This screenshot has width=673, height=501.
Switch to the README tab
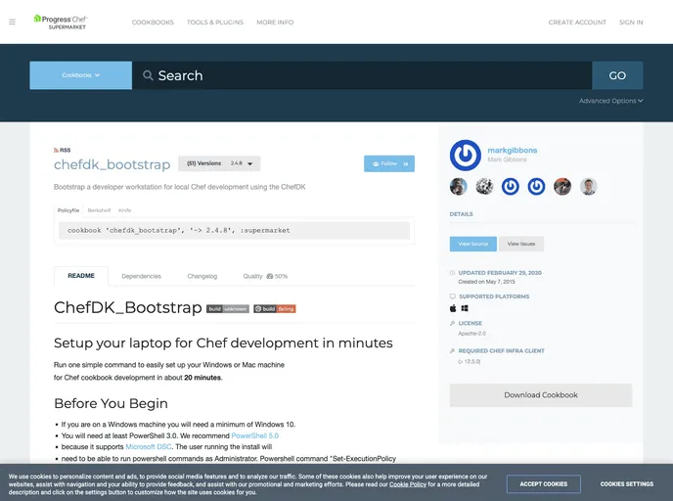pyautogui.click(x=81, y=276)
